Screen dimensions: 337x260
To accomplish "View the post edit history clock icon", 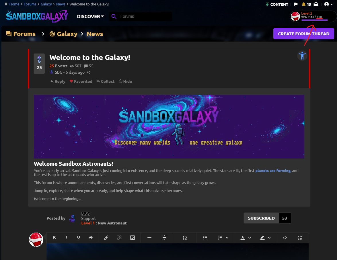I will [89, 73].
